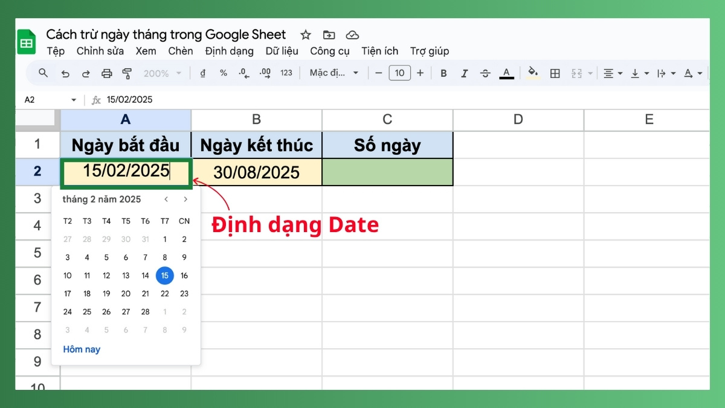The image size is (725, 408).
Task: Open the horizontal alignment dropdown
Action: click(x=612, y=73)
